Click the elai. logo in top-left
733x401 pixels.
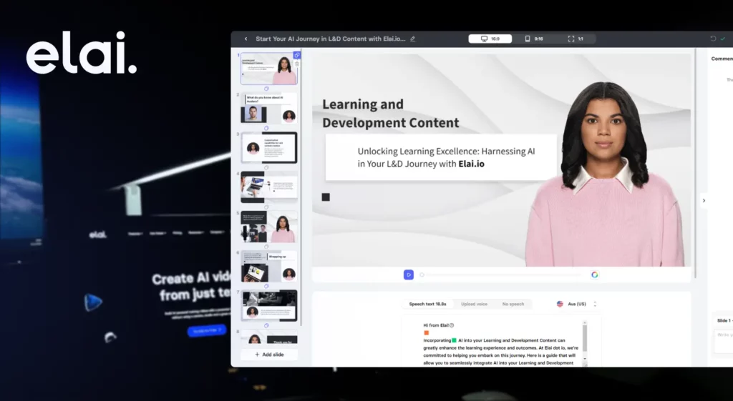coord(82,53)
